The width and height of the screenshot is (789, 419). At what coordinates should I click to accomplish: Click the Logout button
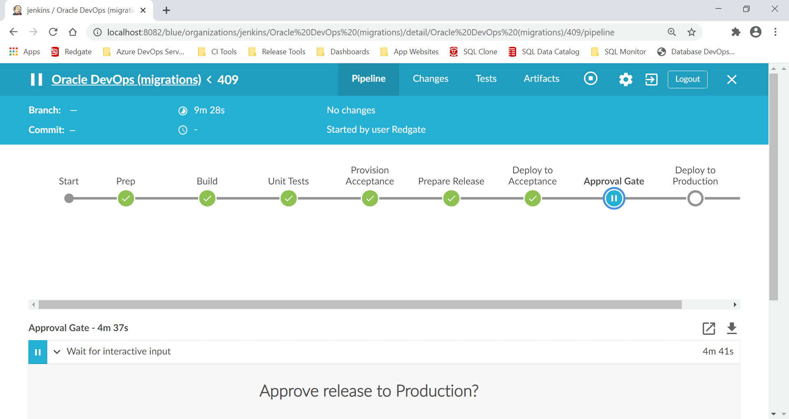[x=687, y=79]
